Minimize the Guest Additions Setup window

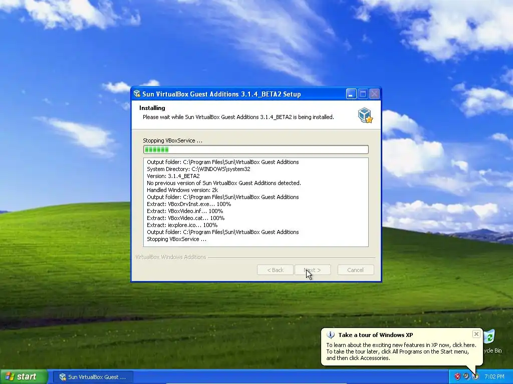coord(351,94)
